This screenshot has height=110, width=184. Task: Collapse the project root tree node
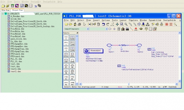coord(2,14)
